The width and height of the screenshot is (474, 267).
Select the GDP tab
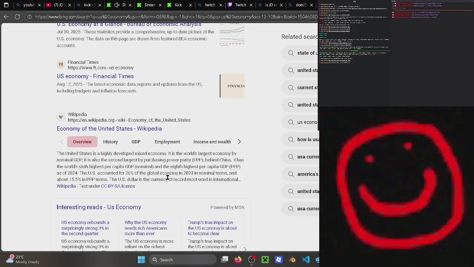(x=136, y=142)
